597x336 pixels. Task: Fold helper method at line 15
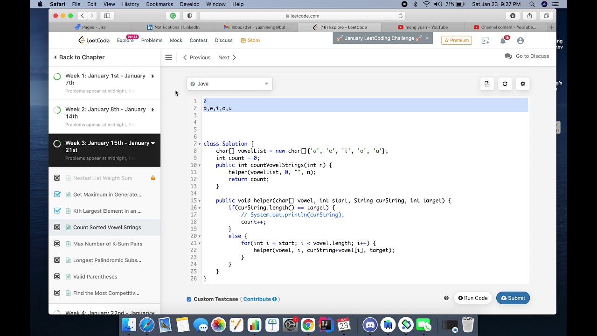tap(200, 201)
